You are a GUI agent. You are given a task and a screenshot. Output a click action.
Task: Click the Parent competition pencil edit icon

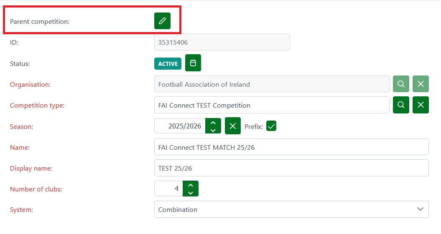click(x=162, y=21)
